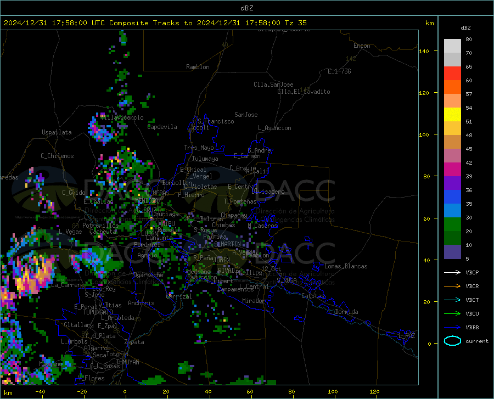Image resolution: width=494 pixels, height=399 pixels.
Task: Click the Villavicencio map label
Action: click(x=122, y=117)
